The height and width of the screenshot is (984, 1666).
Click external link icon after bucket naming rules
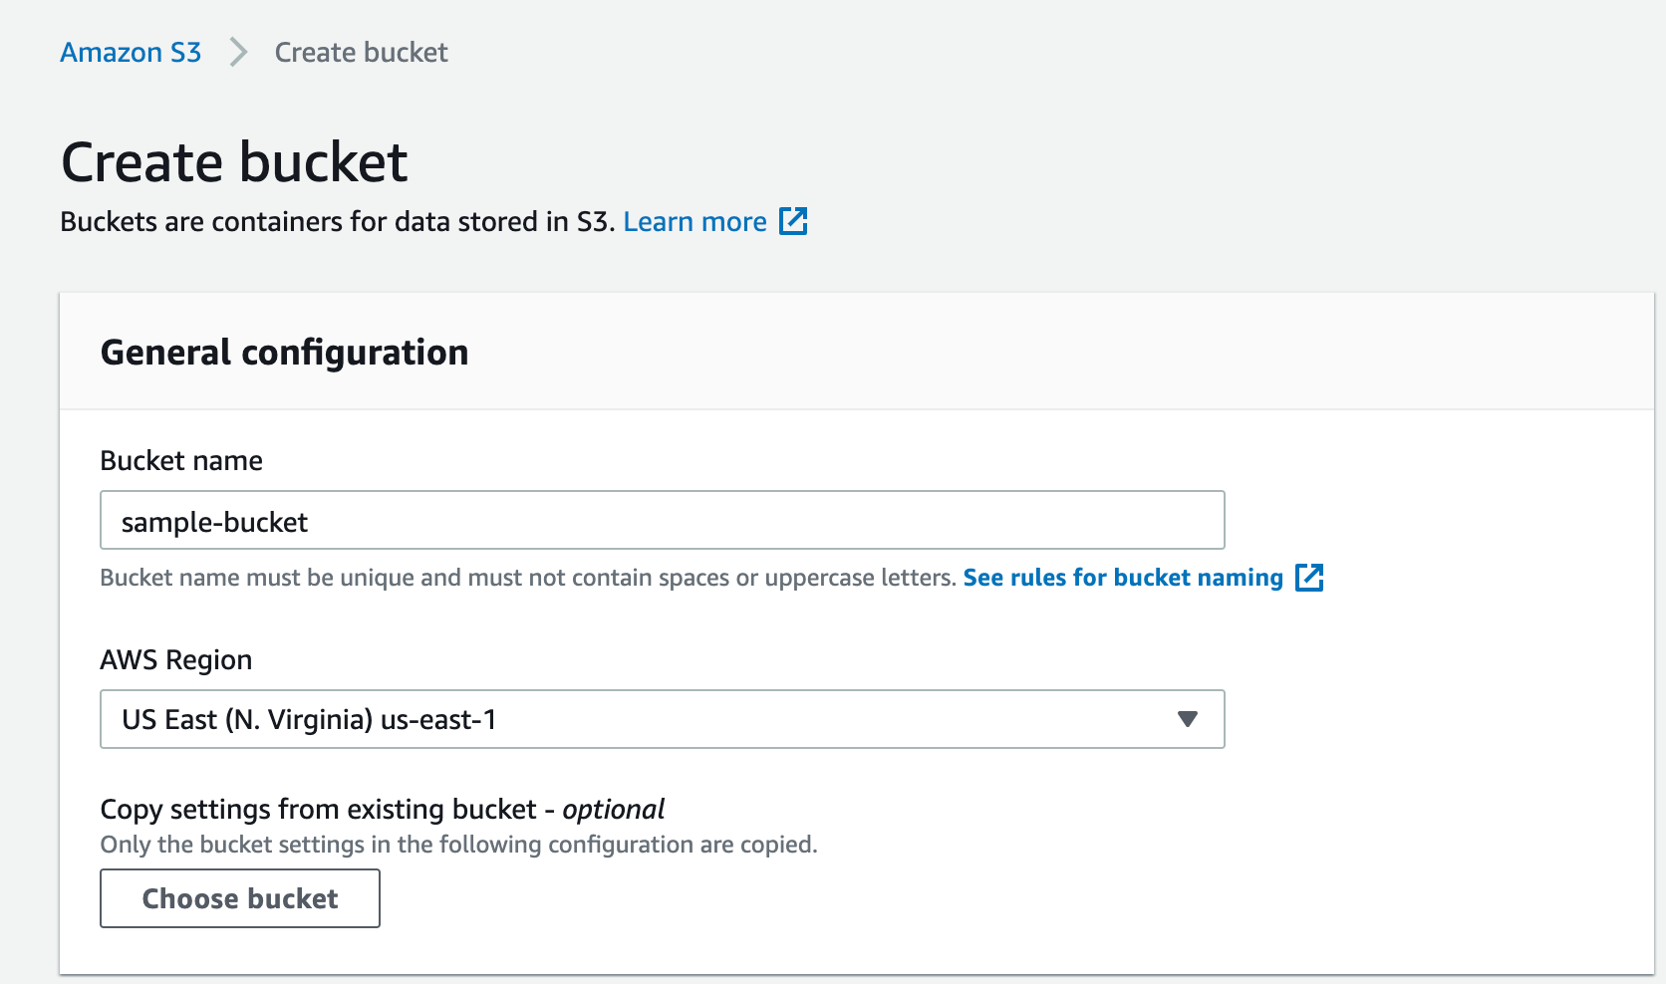[1309, 578]
